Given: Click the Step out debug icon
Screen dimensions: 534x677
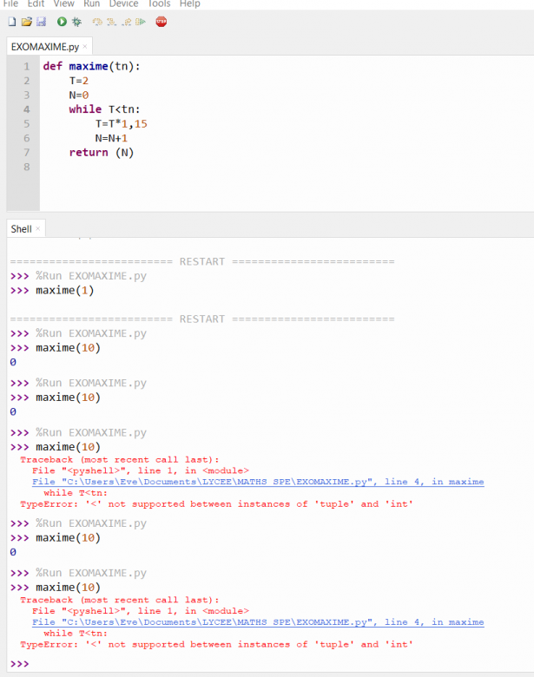Looking at the screenshot, I should [x=125, y=22].
